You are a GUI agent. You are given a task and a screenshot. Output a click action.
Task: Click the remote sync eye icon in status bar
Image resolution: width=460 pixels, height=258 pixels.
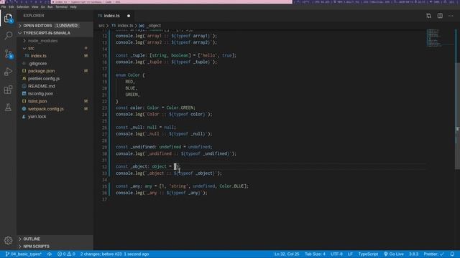point(50,254)
